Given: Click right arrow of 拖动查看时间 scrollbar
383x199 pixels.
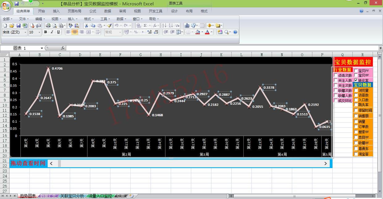Looking at the screenshot, I should pos(326,163).
